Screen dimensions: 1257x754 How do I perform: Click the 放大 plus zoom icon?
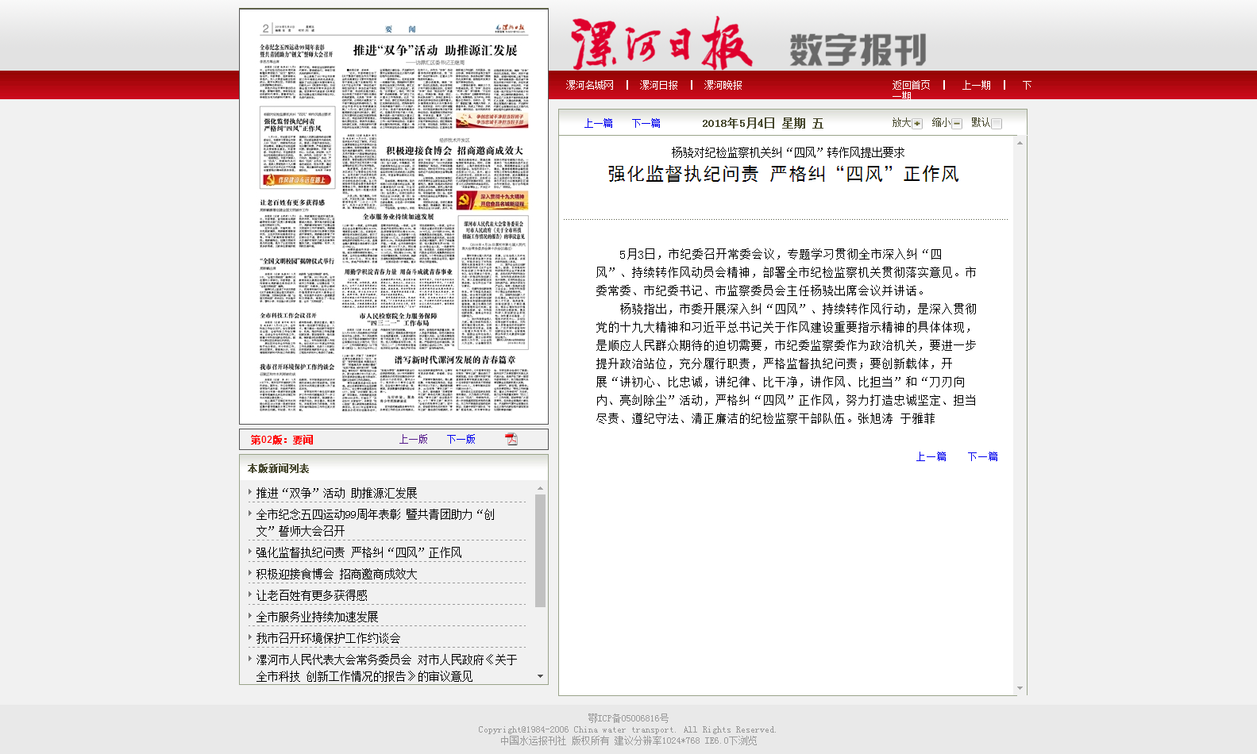click(917, 123)
